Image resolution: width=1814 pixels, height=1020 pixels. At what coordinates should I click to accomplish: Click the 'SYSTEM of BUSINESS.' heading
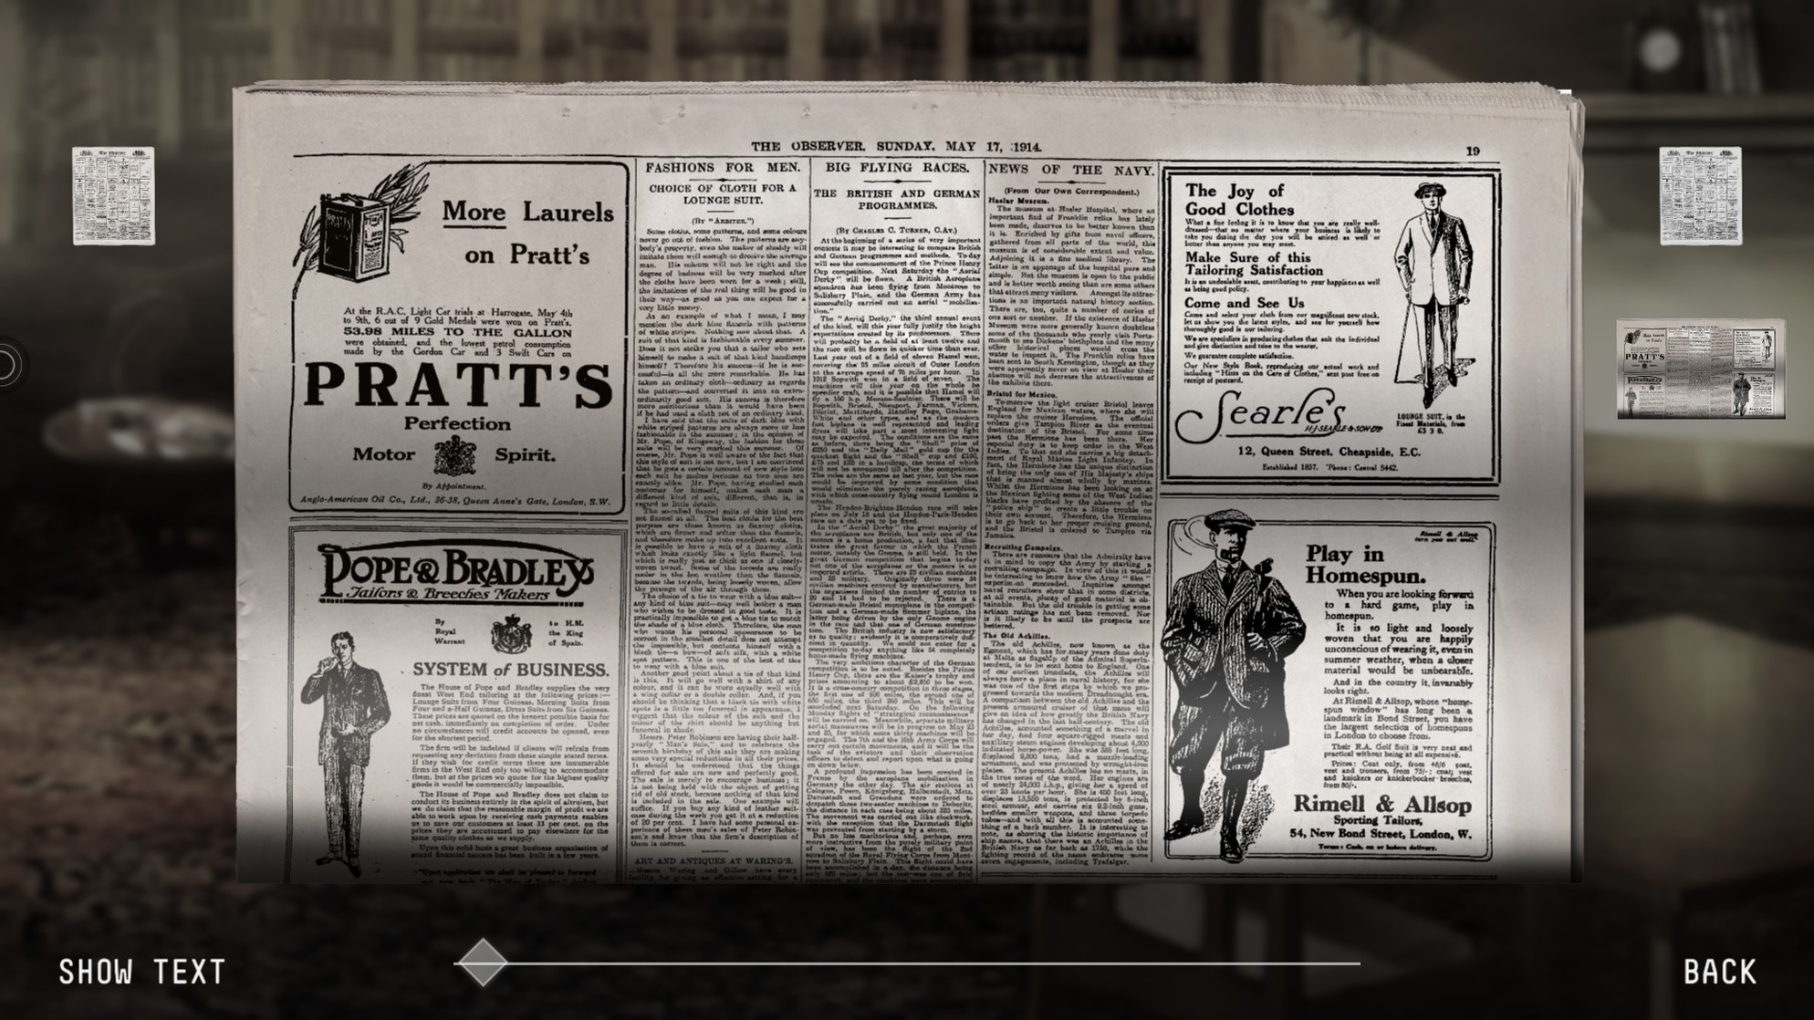tap(510, 670)
